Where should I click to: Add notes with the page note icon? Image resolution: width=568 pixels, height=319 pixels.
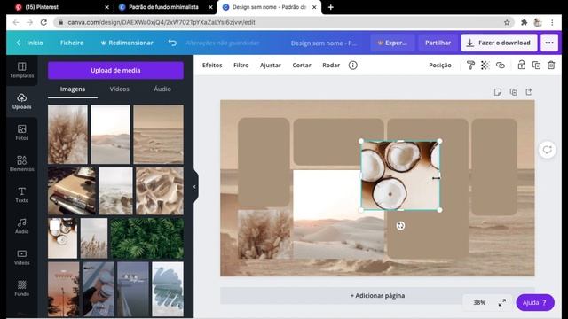tap(498, 92)
